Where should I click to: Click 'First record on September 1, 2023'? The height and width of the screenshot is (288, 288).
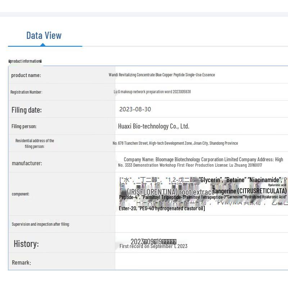click(x=153, y=246)
